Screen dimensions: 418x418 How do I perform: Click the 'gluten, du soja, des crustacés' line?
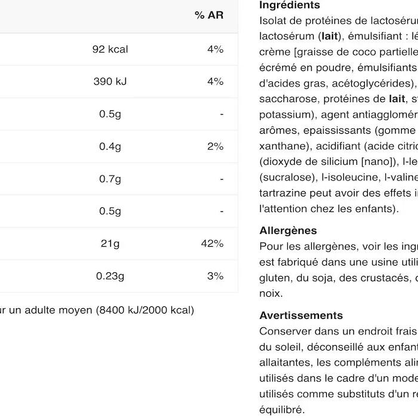pyautogui.click(x=336, y=278)
